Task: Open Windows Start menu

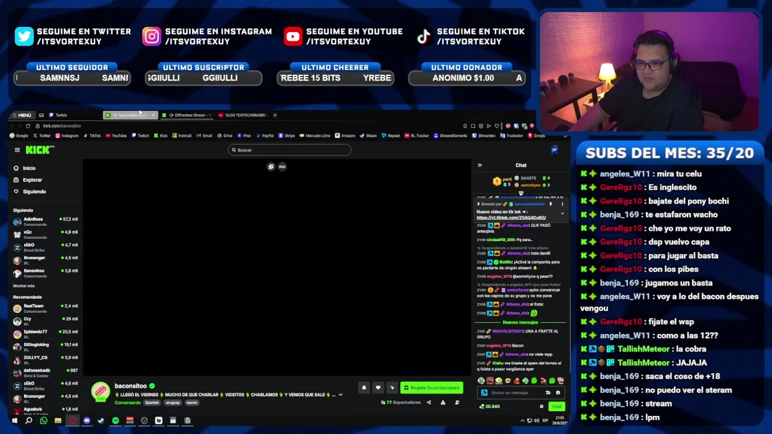Action: (14, 421)
